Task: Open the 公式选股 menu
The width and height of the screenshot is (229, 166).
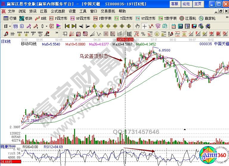Action: [58, 11]
